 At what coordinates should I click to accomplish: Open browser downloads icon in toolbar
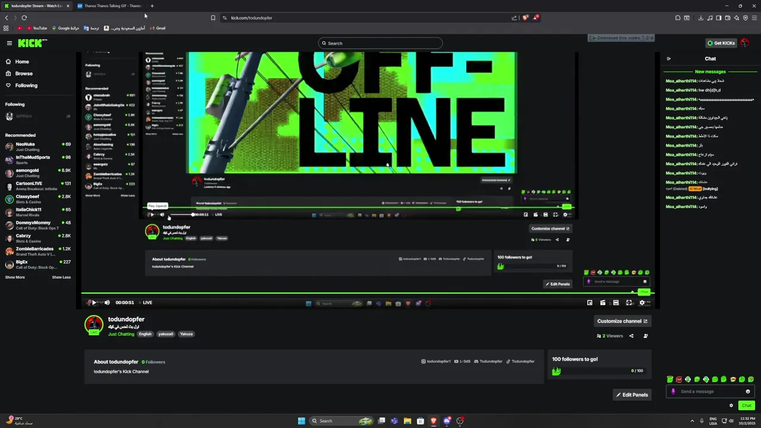click(701, 18)
